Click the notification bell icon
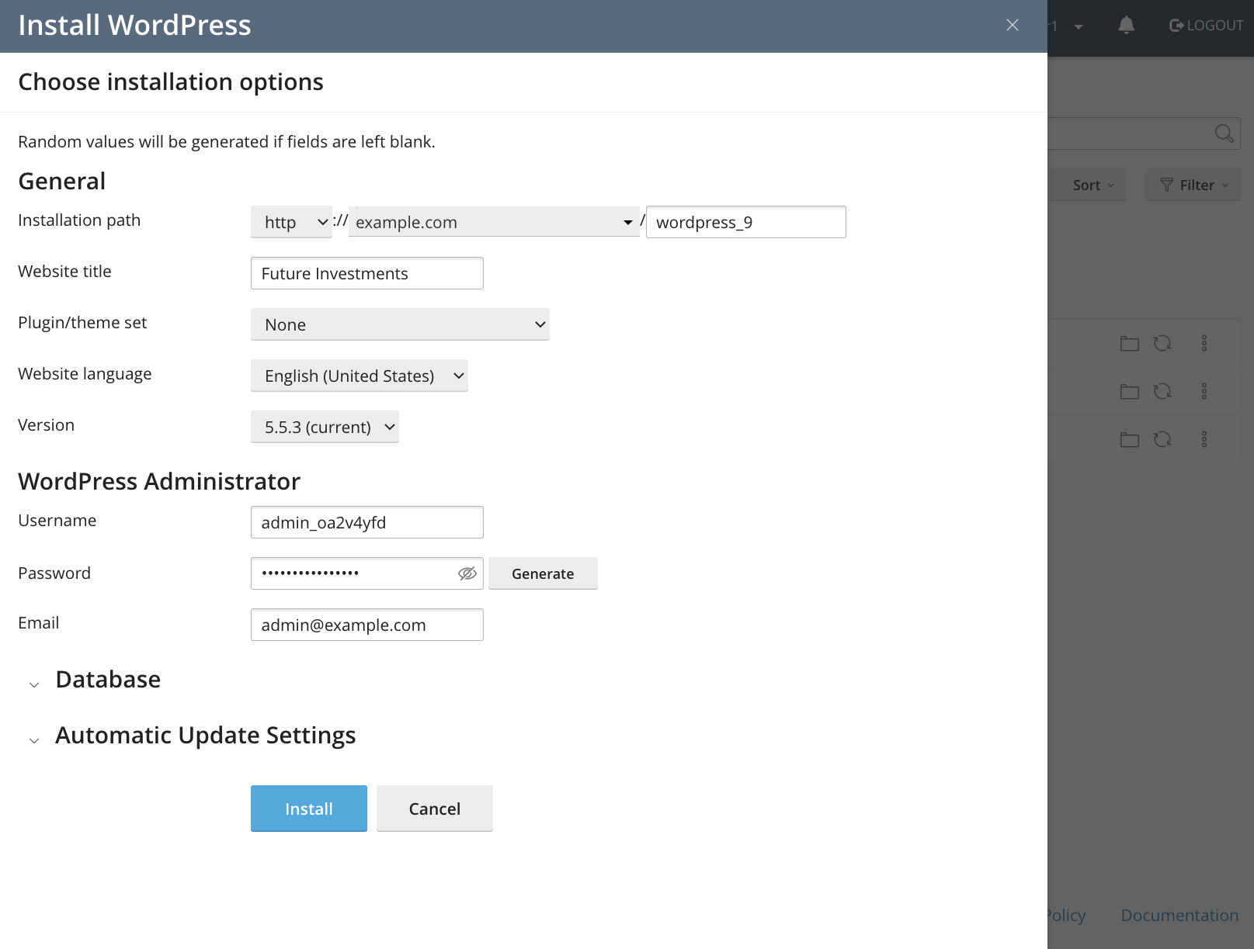The height and width of the screenshot is (949, 1254). click(x=1125, y=26)
